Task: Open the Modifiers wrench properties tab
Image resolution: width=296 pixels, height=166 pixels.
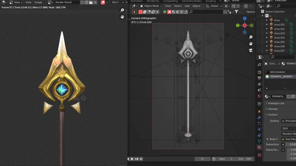Action: click(x=259, y=117)
